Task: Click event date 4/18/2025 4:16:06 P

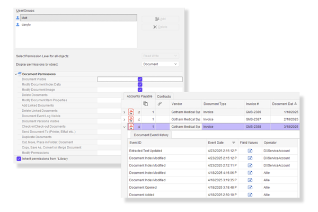Action: 222,173
